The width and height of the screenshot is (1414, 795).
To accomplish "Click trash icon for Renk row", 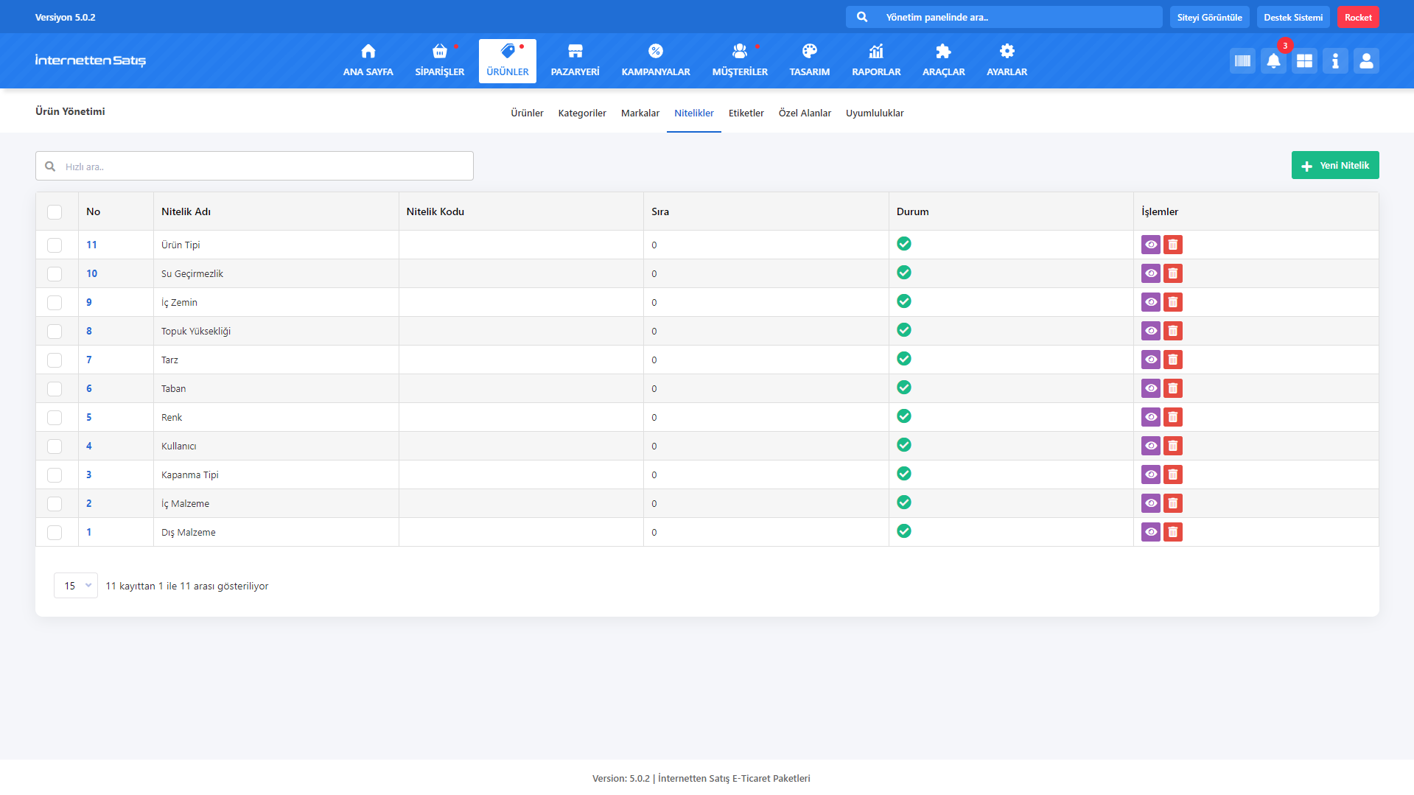I will tap(1172, 417).
